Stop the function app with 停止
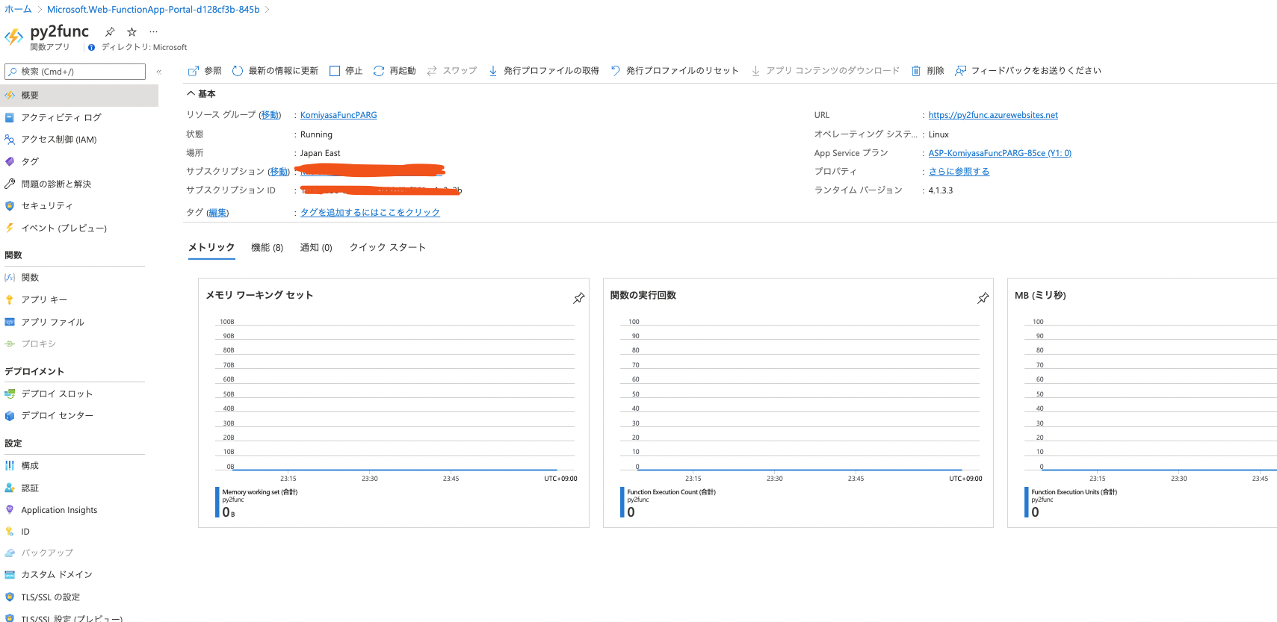The height and width of the screenshot is (622, 1277). 346,71
